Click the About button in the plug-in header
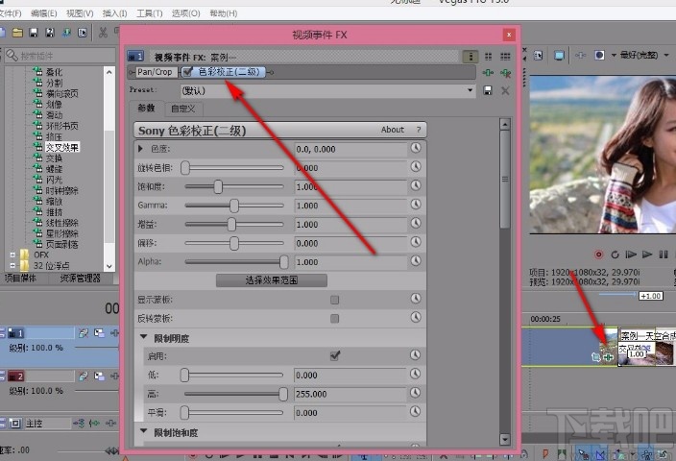676x461 pixels. [393, 130]
